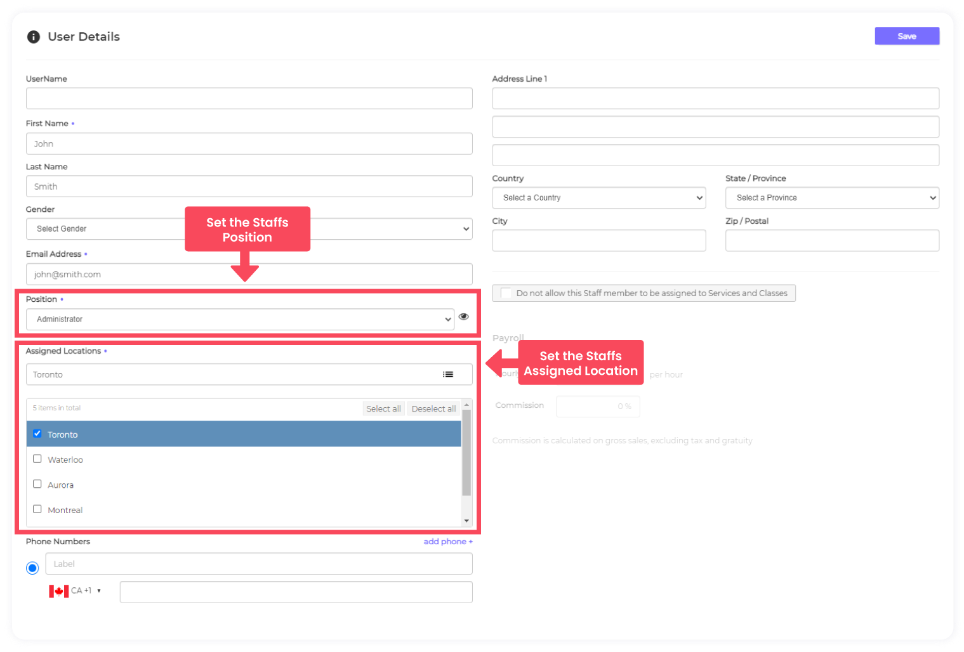964x652 pixels.
Task: Expand the Position dropdown showing Administrator
Action: click(240, 319)
